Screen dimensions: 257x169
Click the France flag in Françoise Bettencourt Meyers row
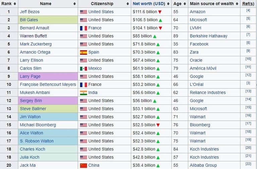[x=83, y=84]
